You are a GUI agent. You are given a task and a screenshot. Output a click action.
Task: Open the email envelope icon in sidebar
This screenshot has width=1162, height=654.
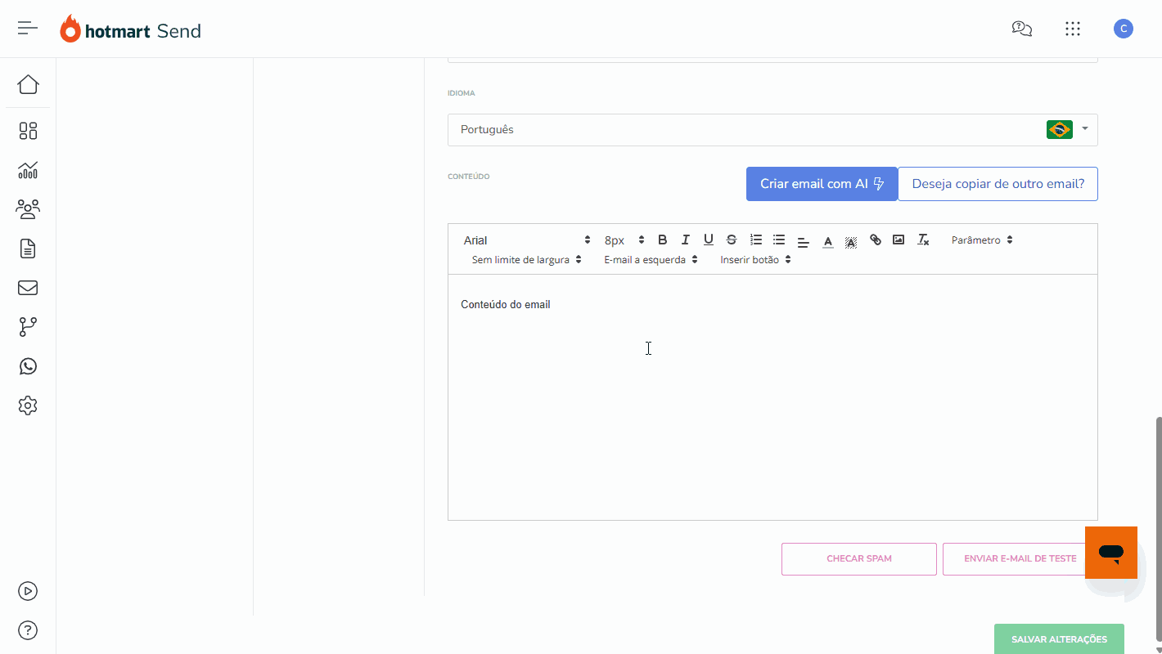coord(28,288)
